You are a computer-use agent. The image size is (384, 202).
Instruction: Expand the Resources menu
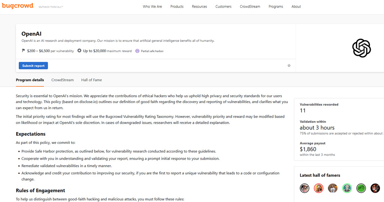click(199, 6)
